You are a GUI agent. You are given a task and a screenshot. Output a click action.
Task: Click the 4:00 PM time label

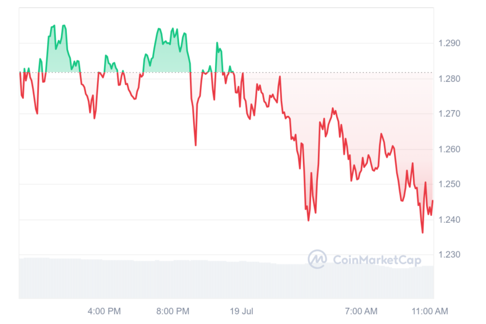104,311
